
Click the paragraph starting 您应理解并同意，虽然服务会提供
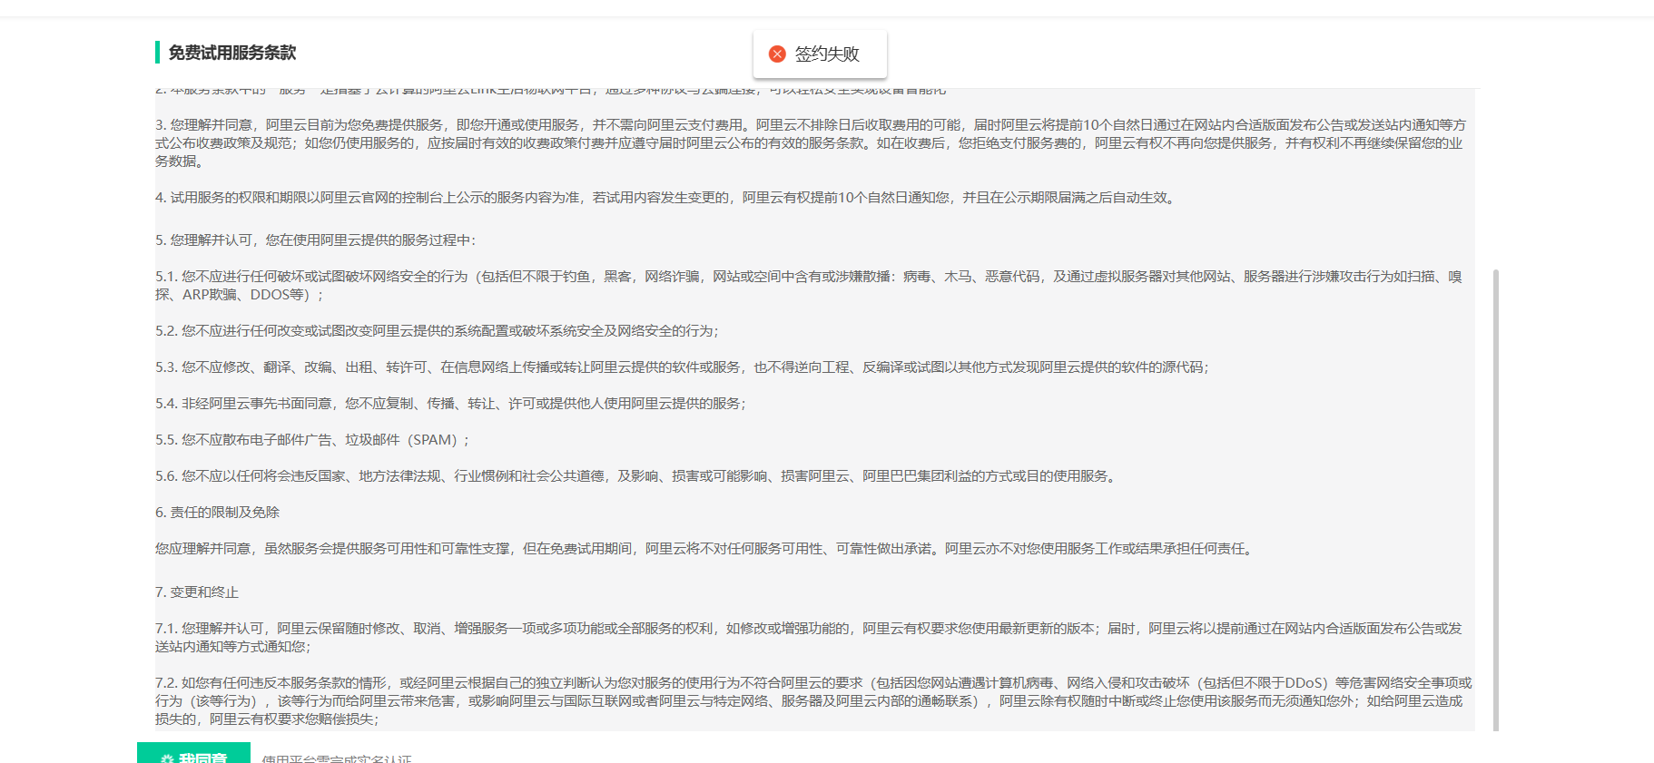point(706,548)
